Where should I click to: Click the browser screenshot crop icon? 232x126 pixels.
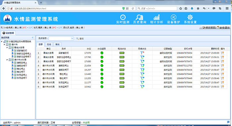tap(220, 9)
